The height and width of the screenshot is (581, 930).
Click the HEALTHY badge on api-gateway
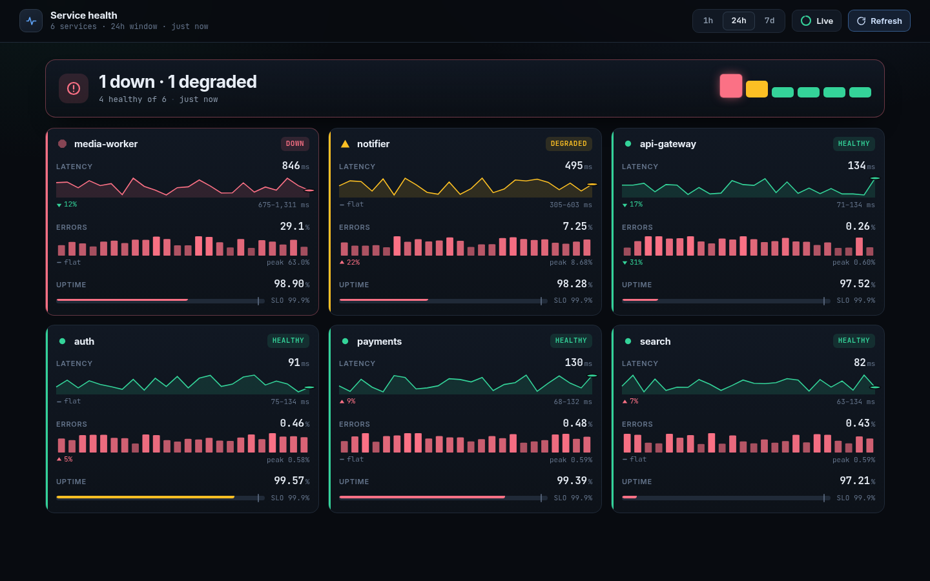coord(854,144)
